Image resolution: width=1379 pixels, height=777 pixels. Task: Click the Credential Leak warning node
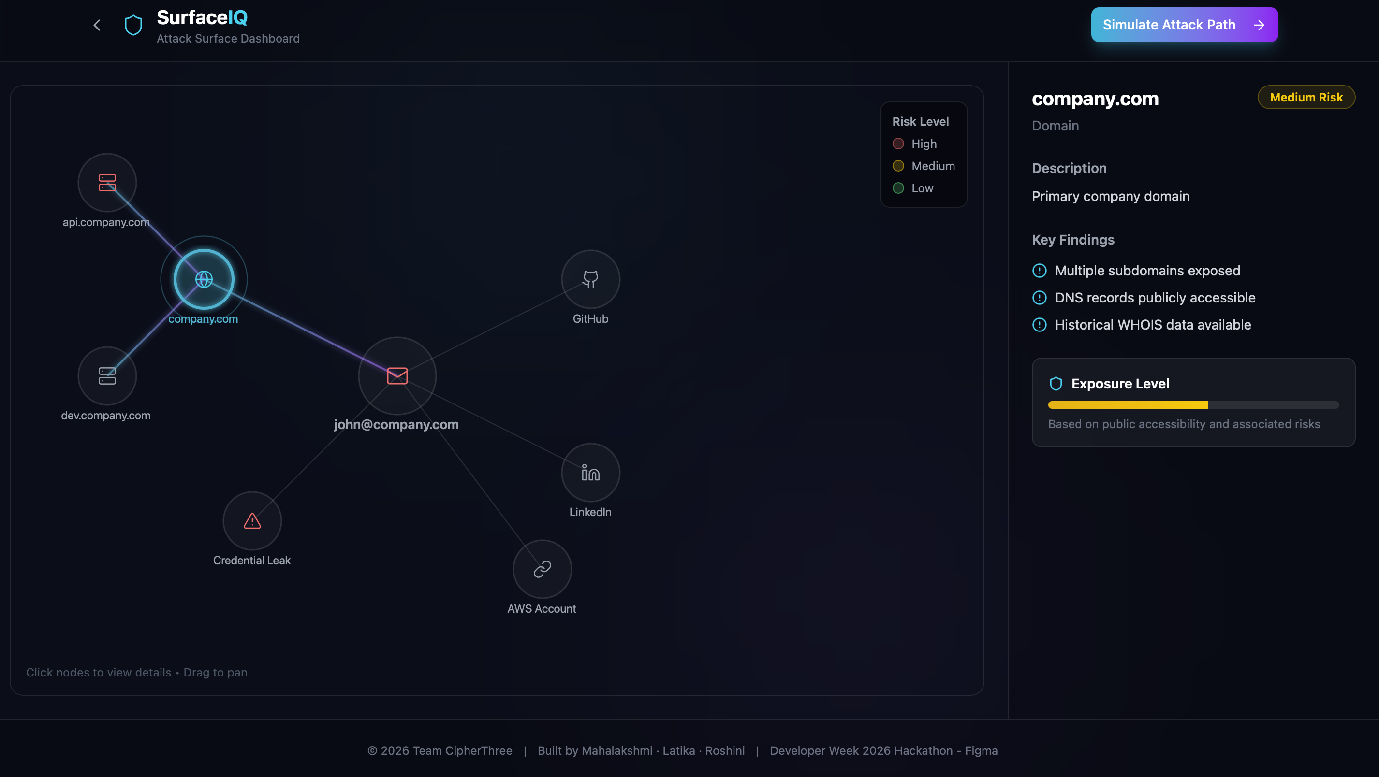click(252, 521)
